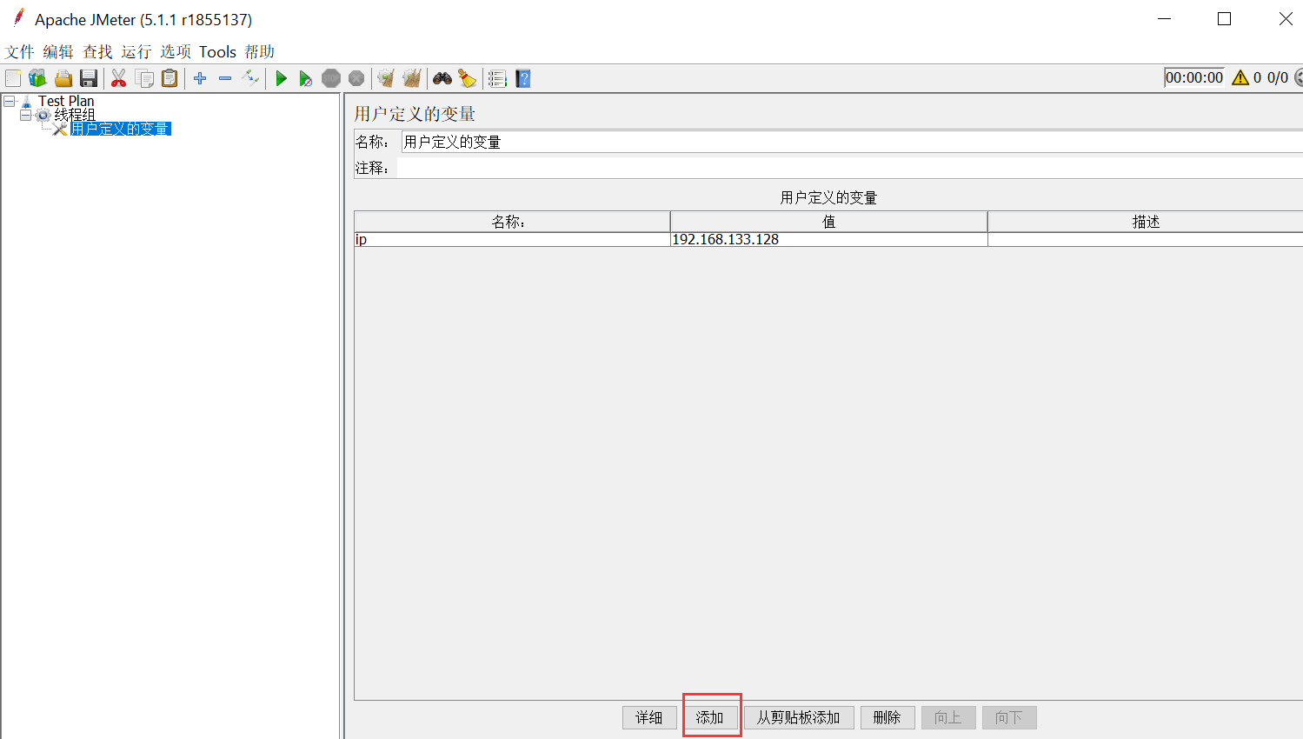Open the Templates toolbar icon
Screen dimensions: 1303x739
point(37,78)
